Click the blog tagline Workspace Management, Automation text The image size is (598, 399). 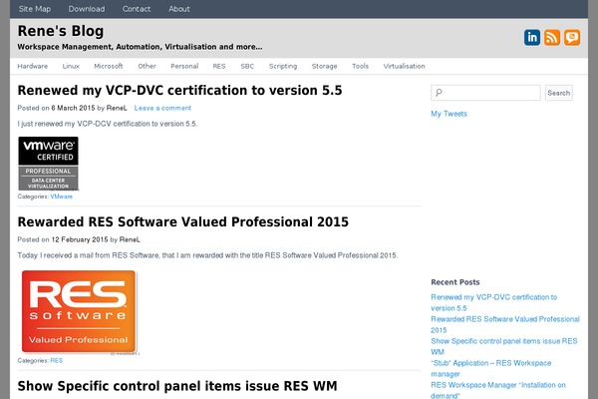click(140, 47)
